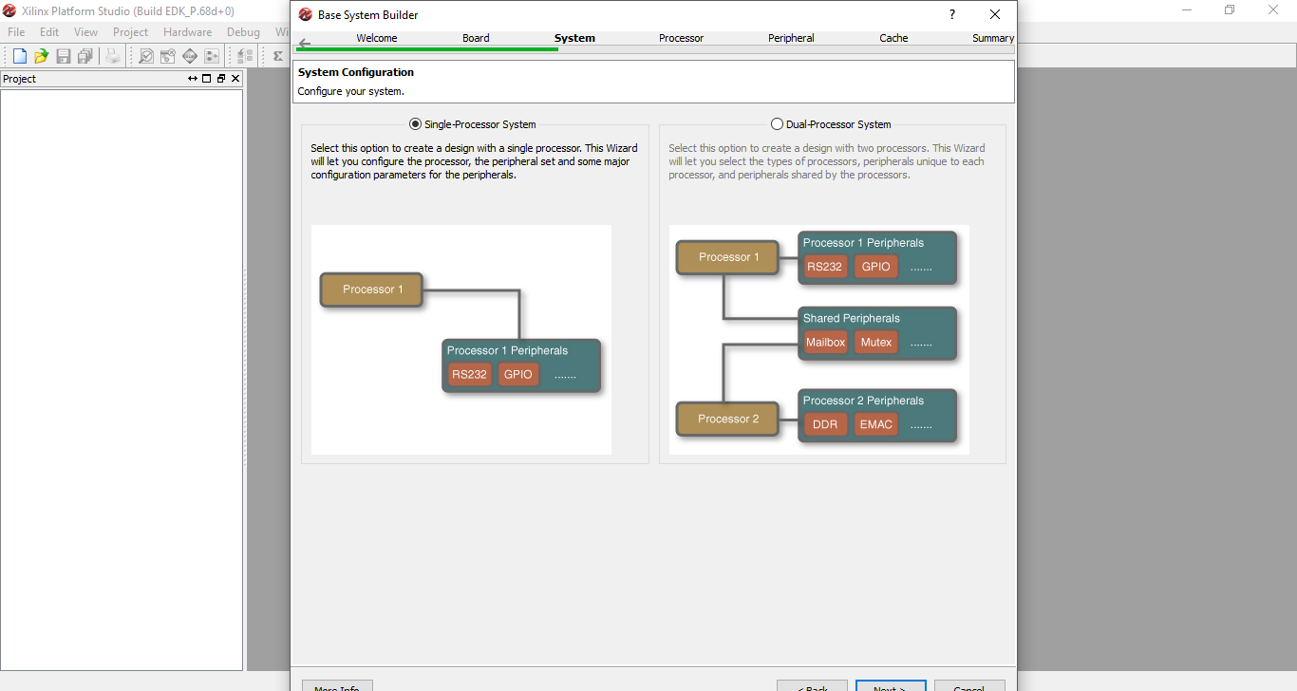Click the Back button

[812, 685]
